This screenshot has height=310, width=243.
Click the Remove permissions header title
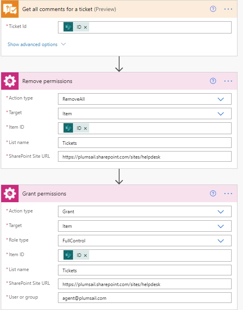47,81
